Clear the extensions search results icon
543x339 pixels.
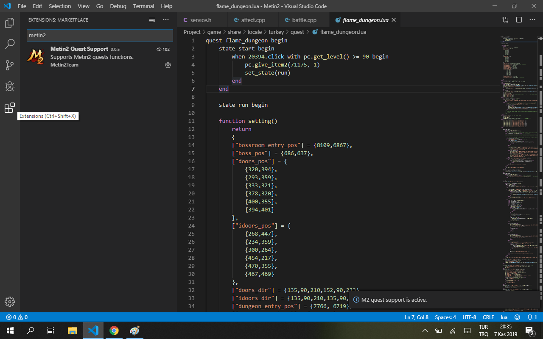152,20
